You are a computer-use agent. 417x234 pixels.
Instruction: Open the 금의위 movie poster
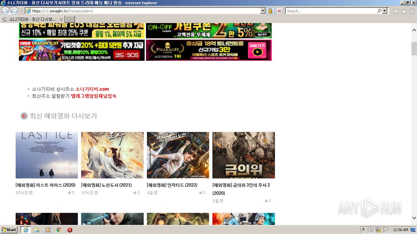244,155
